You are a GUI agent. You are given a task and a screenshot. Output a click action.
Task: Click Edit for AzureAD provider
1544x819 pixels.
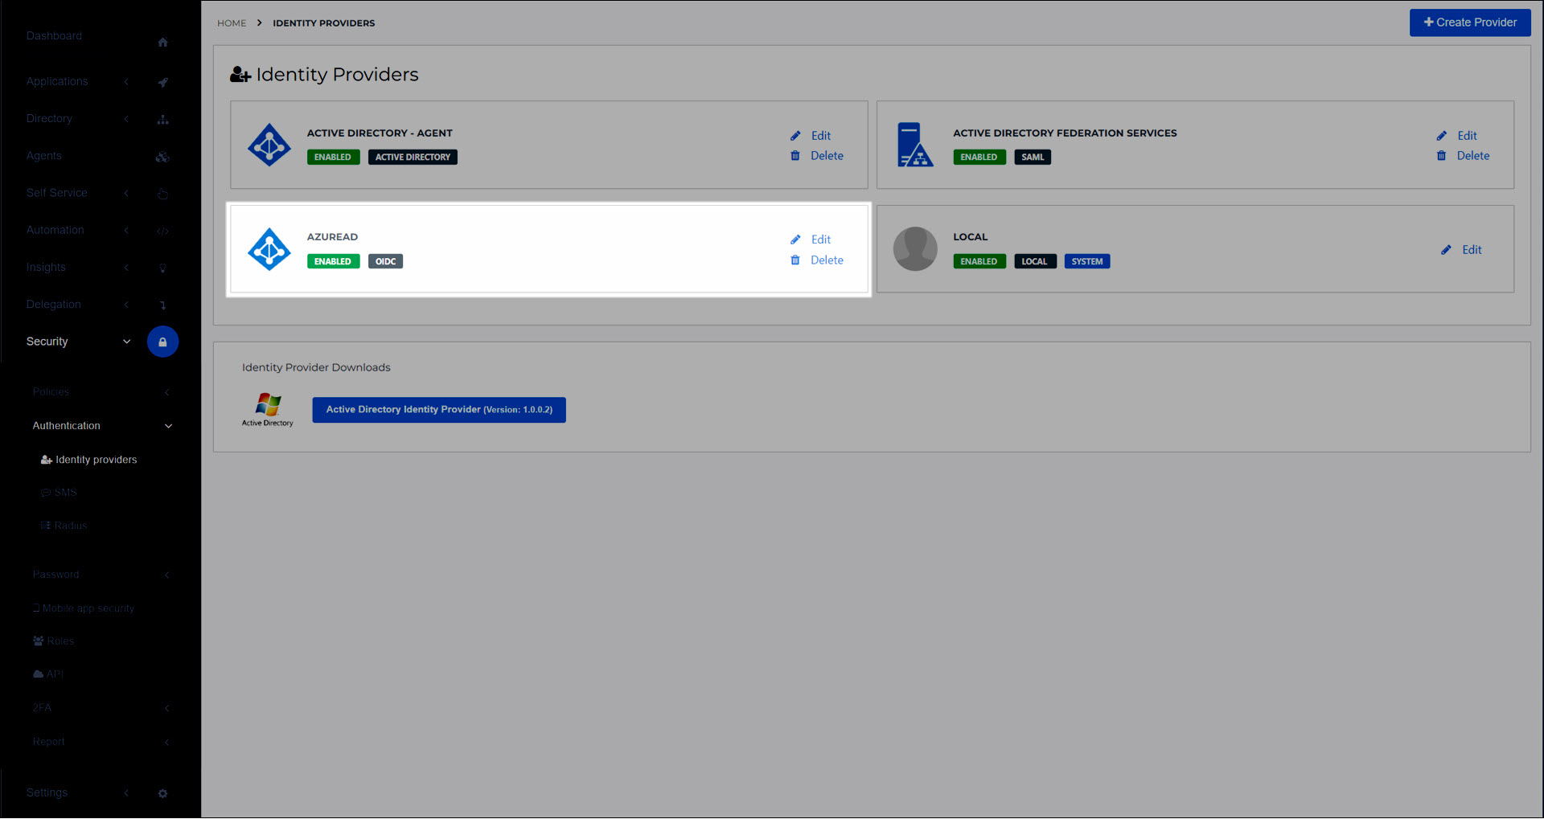(821, 240)
